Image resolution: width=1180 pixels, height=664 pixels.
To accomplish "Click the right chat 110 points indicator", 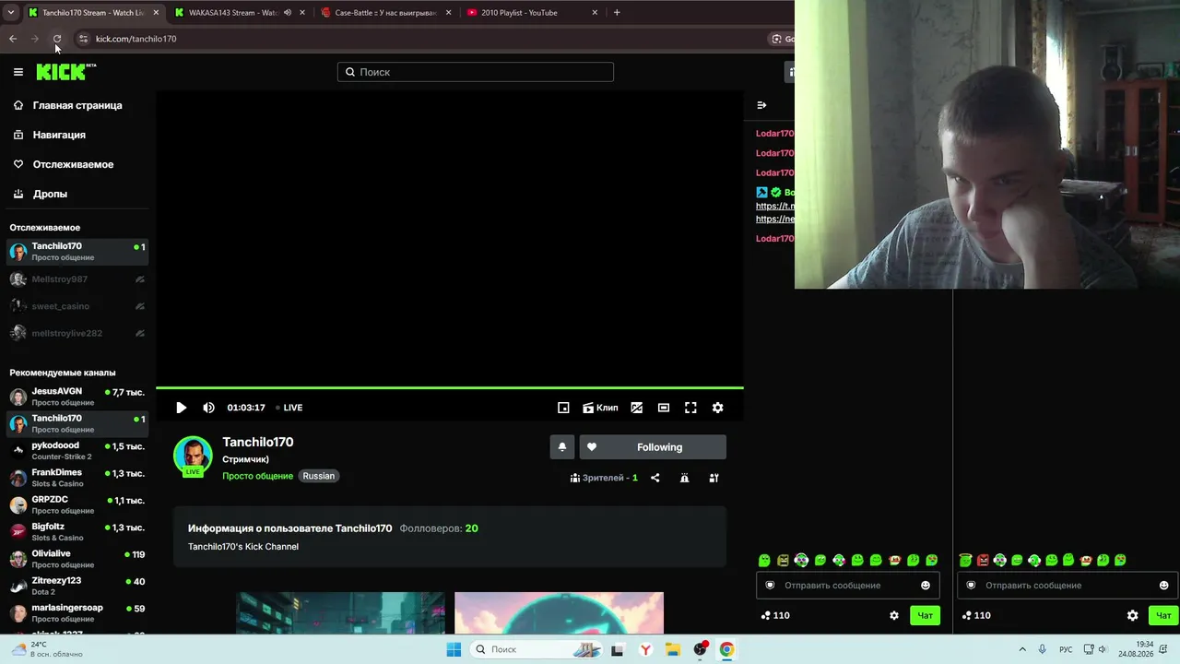I will pyautogui.click(x=976, y=615).
